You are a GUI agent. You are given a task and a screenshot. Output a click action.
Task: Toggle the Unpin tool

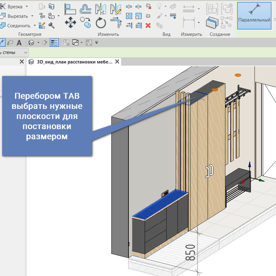(x=148, y=6)
